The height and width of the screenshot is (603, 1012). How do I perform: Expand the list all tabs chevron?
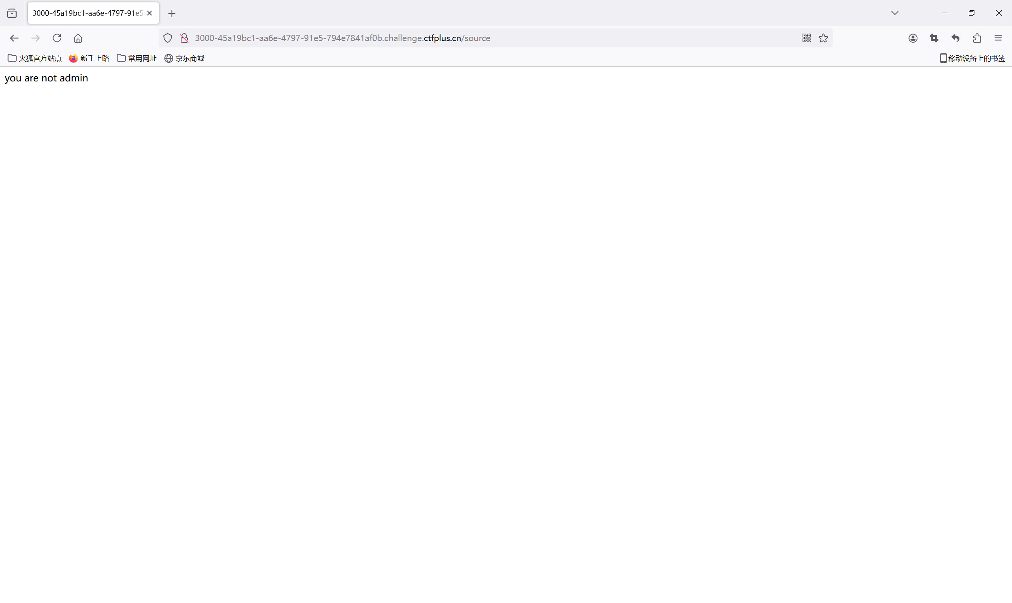(895, 13)
